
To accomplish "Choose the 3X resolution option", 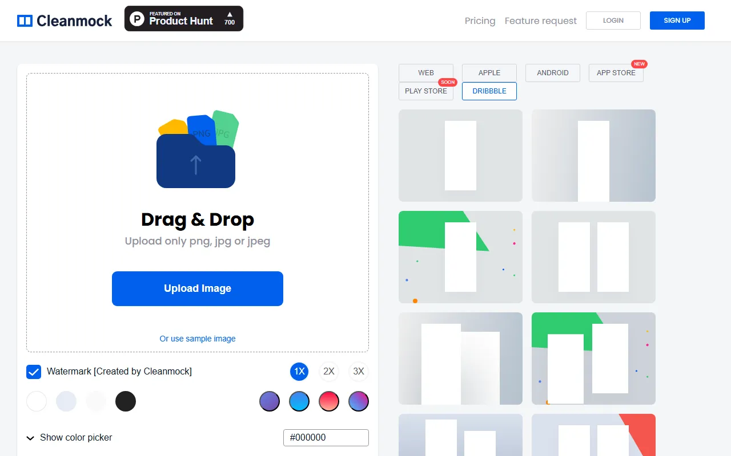I will tap(359, 372).
